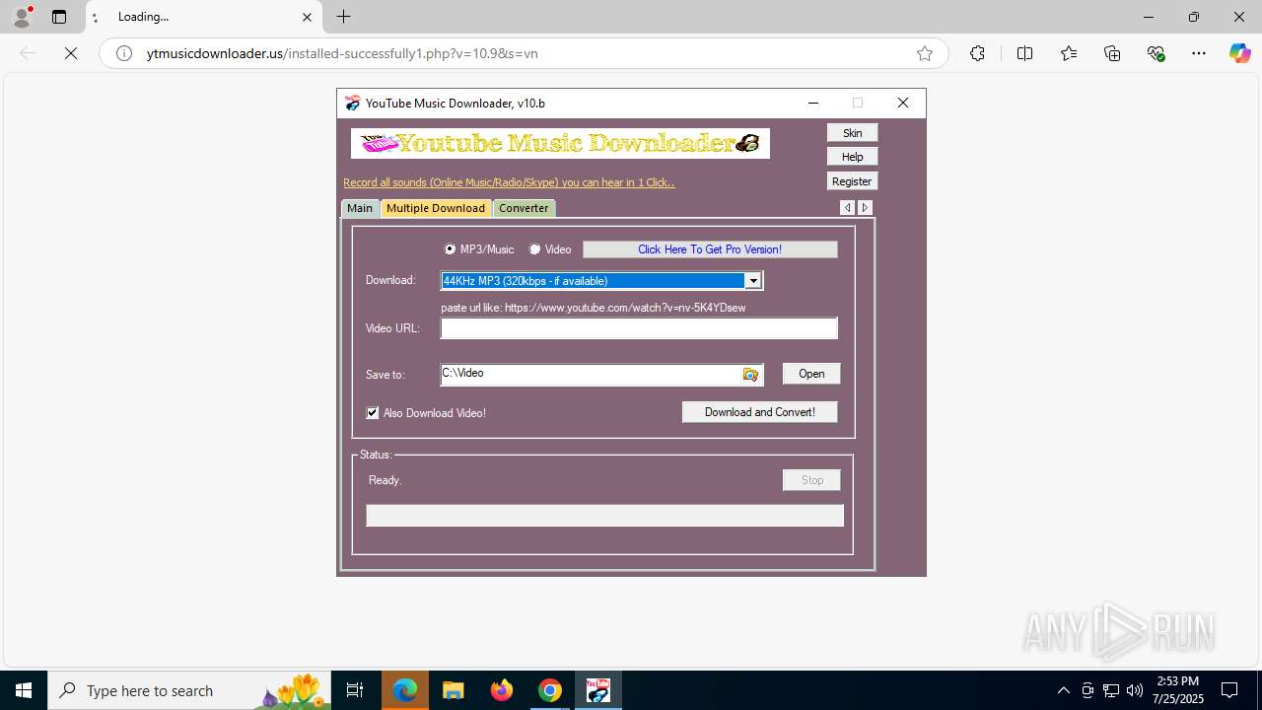The height and width of the screenshot is (710, 1262).
Task: Stop loading the browser page
Action: 71,53
